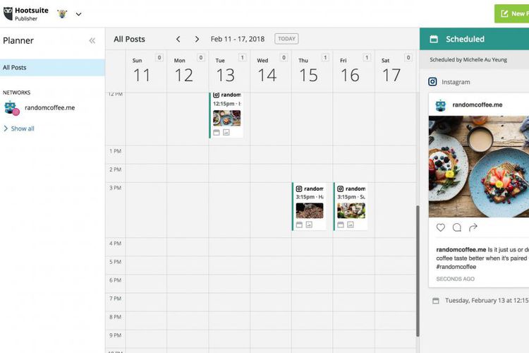Viewport: 529px width, 353px height.
Task: Click Instagram icon on Friday post card
Action: point(341,189)
